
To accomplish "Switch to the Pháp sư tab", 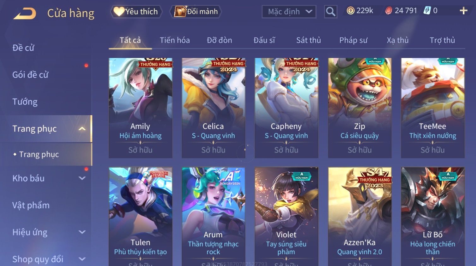I will (x=353, y=40).
